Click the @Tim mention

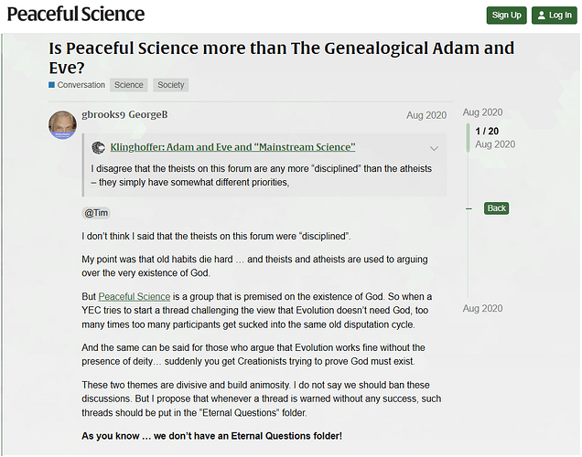(x=97, y=213)
